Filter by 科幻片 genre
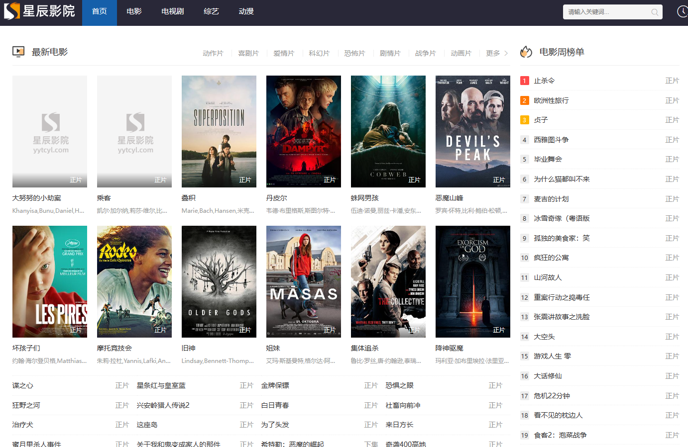The height and width of the screenshot is (447, 688). pos(319,53)
